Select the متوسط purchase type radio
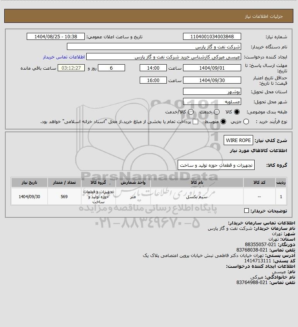Image resolution: width=298 pixels, height=327 pixels. tap(223, 122)
